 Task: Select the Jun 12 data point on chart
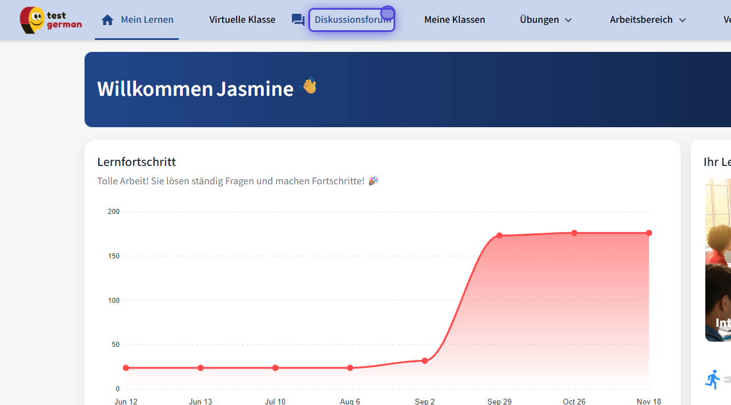tap(126, 368)
